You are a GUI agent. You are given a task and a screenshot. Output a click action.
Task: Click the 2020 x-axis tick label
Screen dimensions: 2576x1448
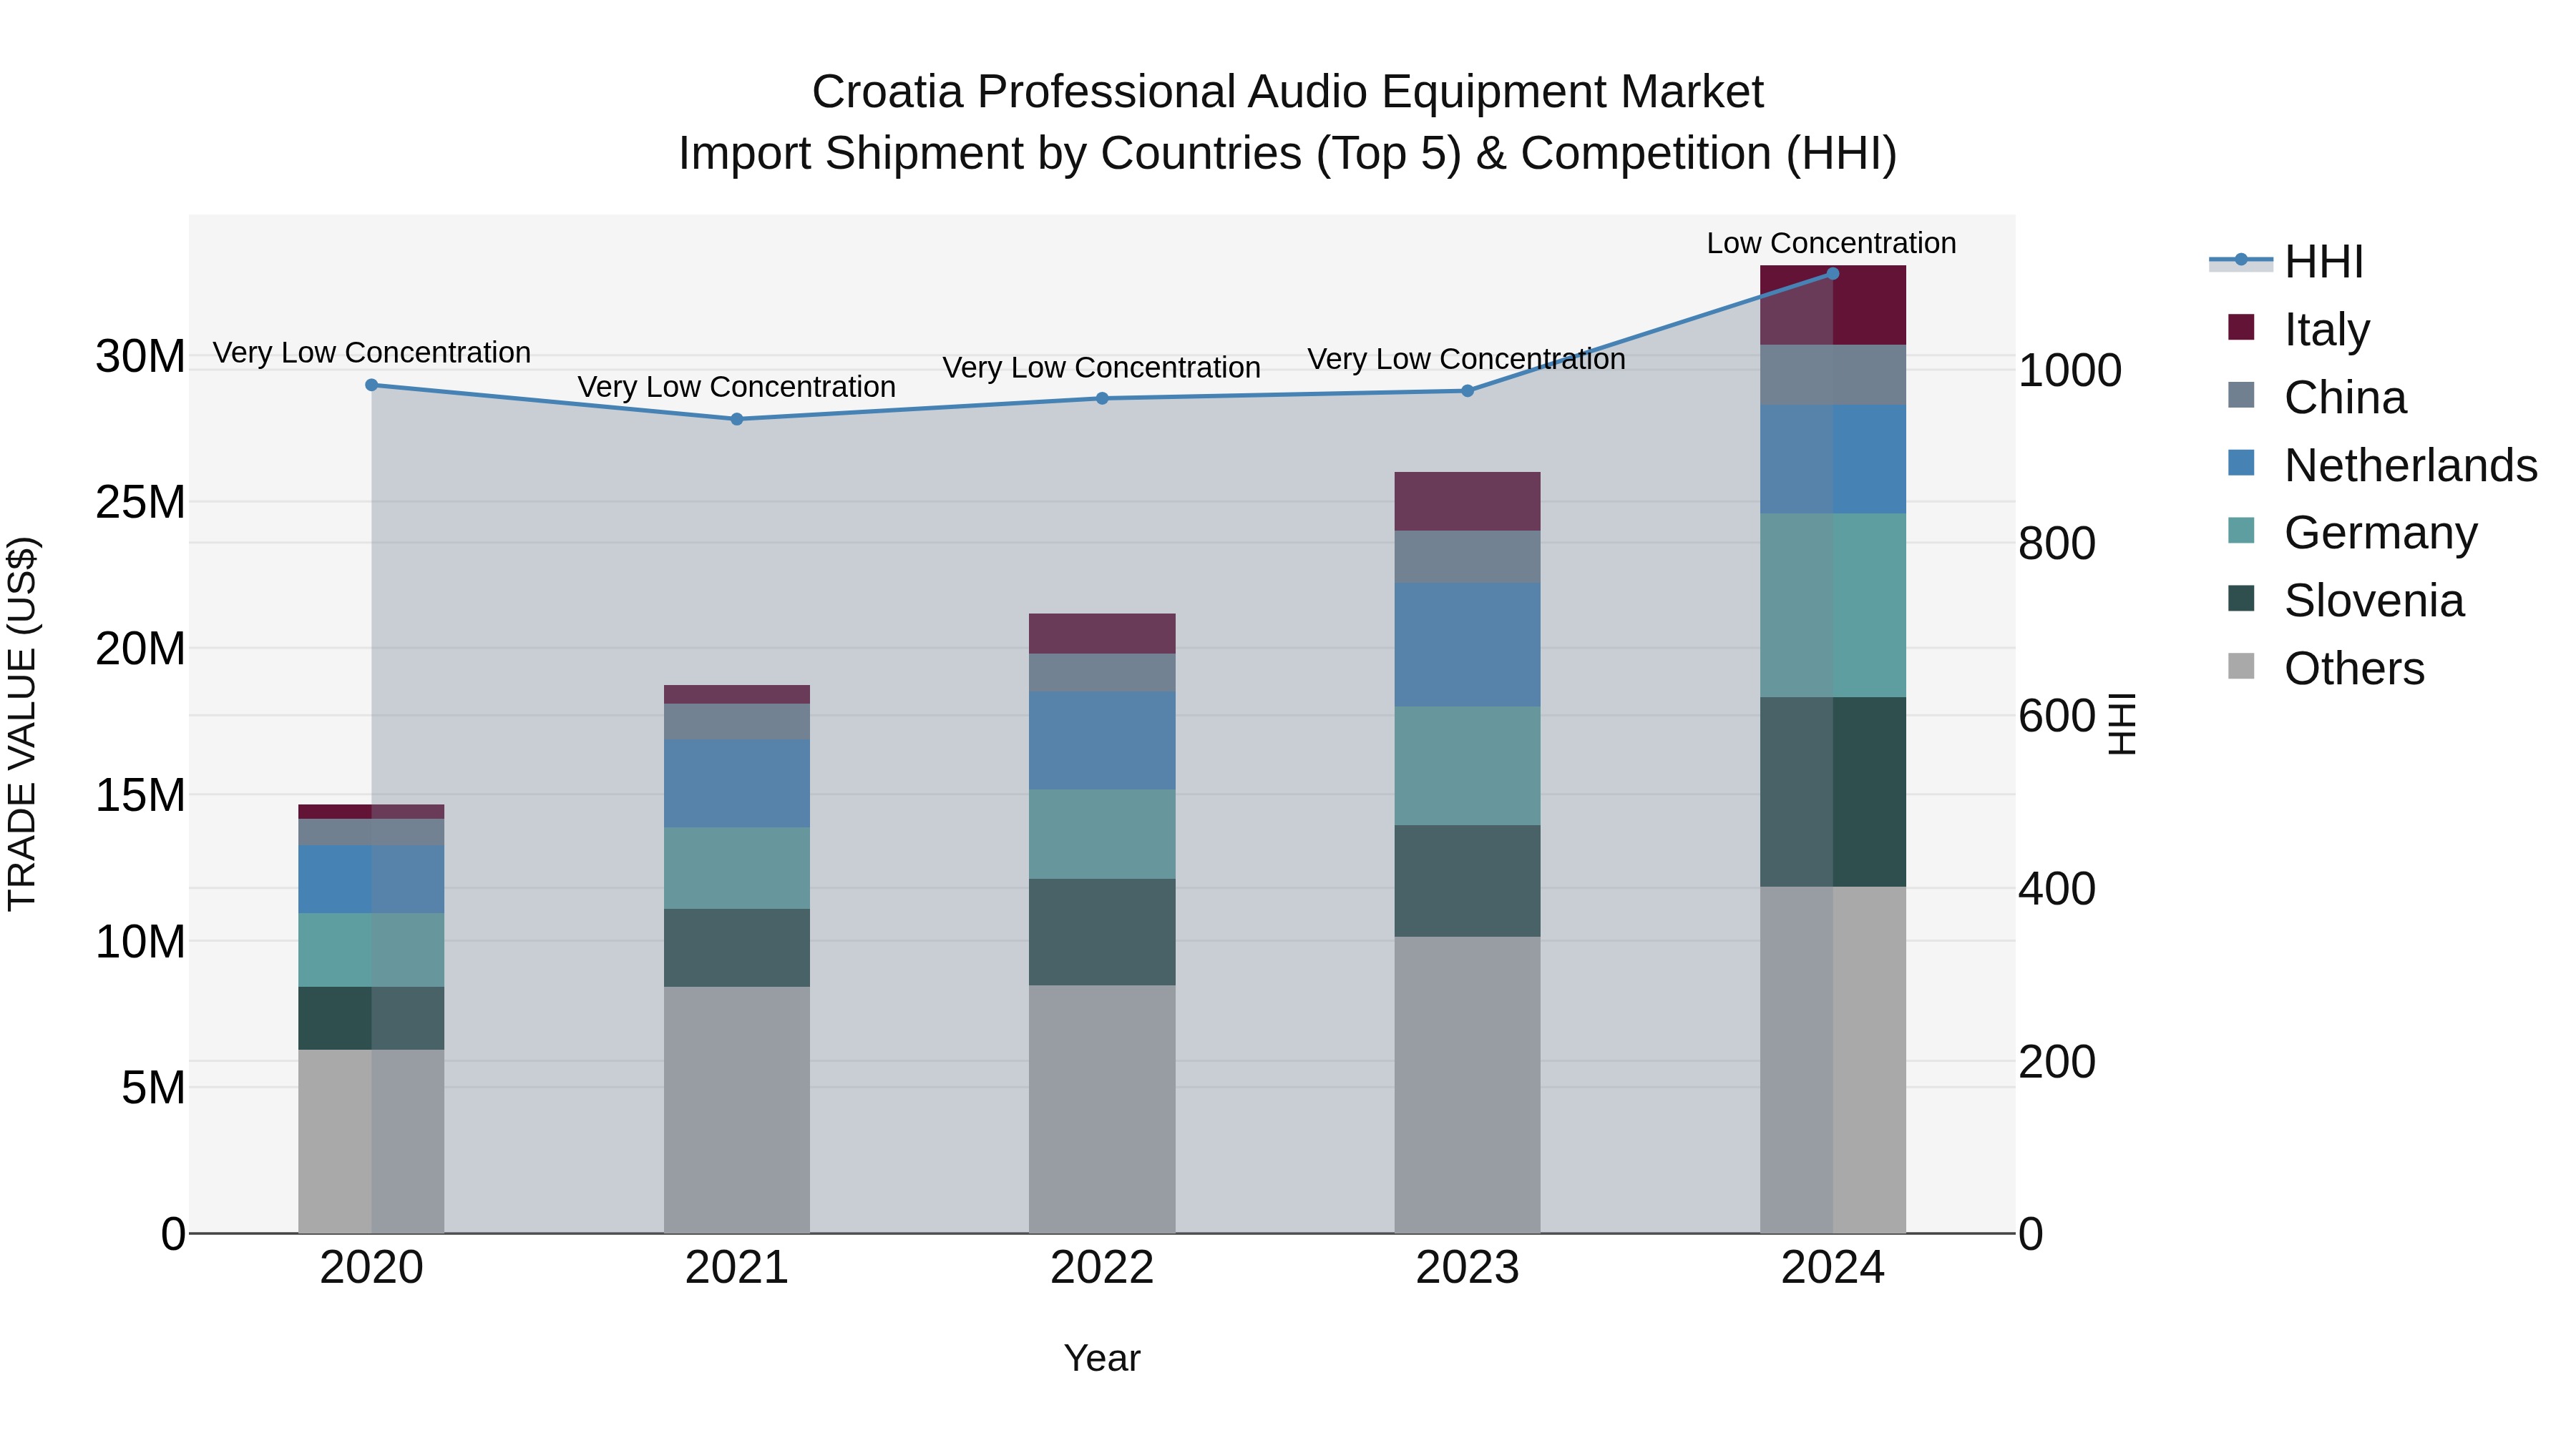pyautogui.click(x=372, y=1268)
